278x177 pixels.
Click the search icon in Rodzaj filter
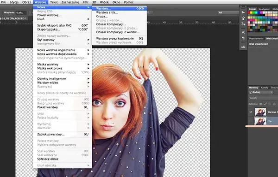[251, 92]
